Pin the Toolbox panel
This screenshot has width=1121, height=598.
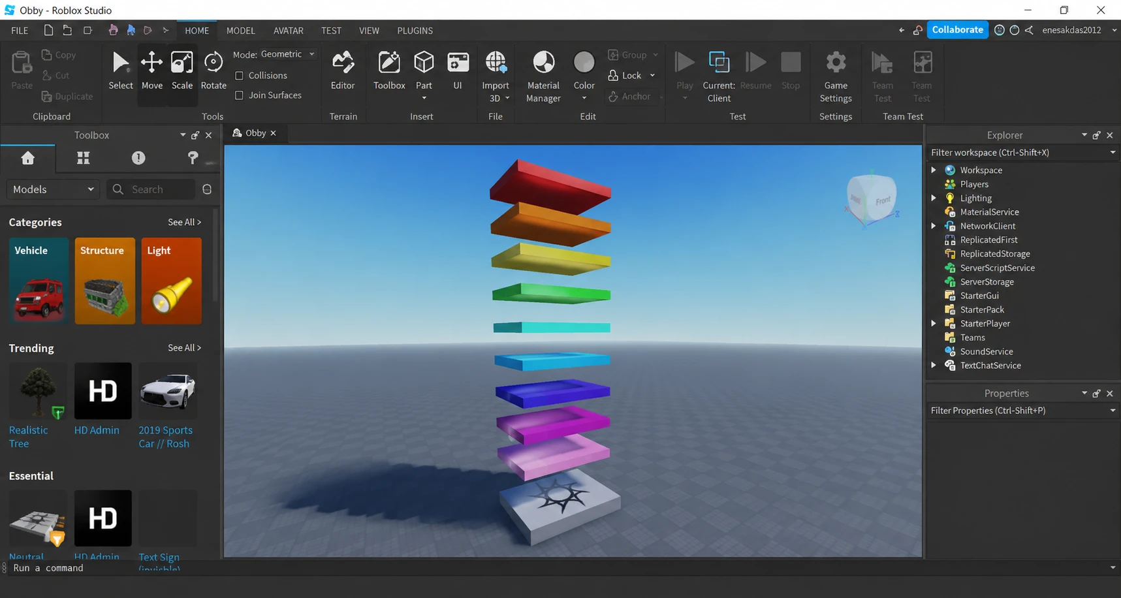pyautogui.click(x=195, y=135)
